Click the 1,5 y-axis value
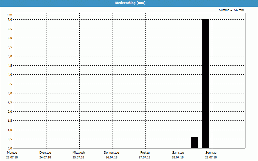The height and width of the screenshot is (161, 258). 10,121
